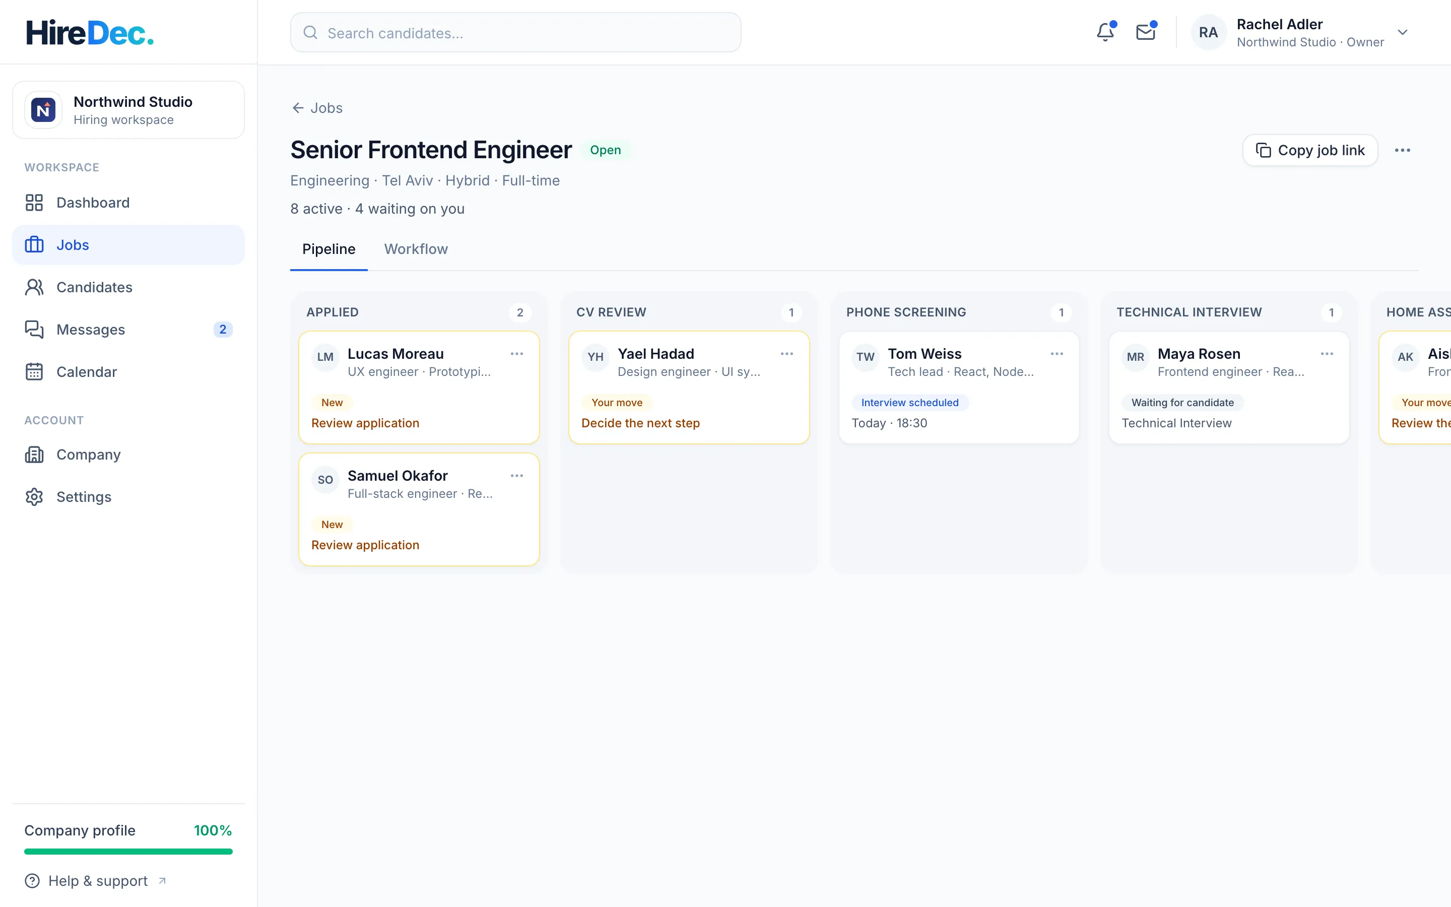Click the YH avatar on Yael Hadad card
The height and width of the screenshot is (907, 1451).
(596, 357)
